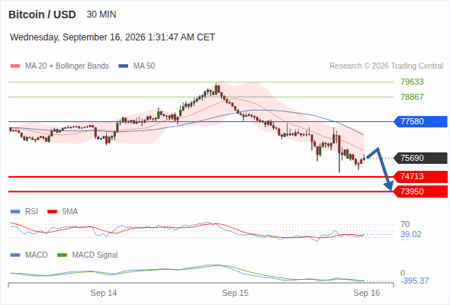Click the Sep 16 date axis label
This screenshot has height=305, width=450.
click(367, 293)
